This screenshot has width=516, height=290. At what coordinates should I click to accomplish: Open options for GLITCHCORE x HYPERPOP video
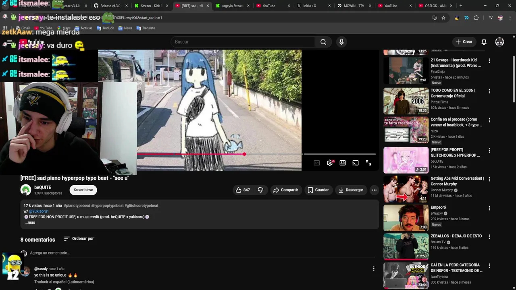pyautogui.click(x=489, y=151)
